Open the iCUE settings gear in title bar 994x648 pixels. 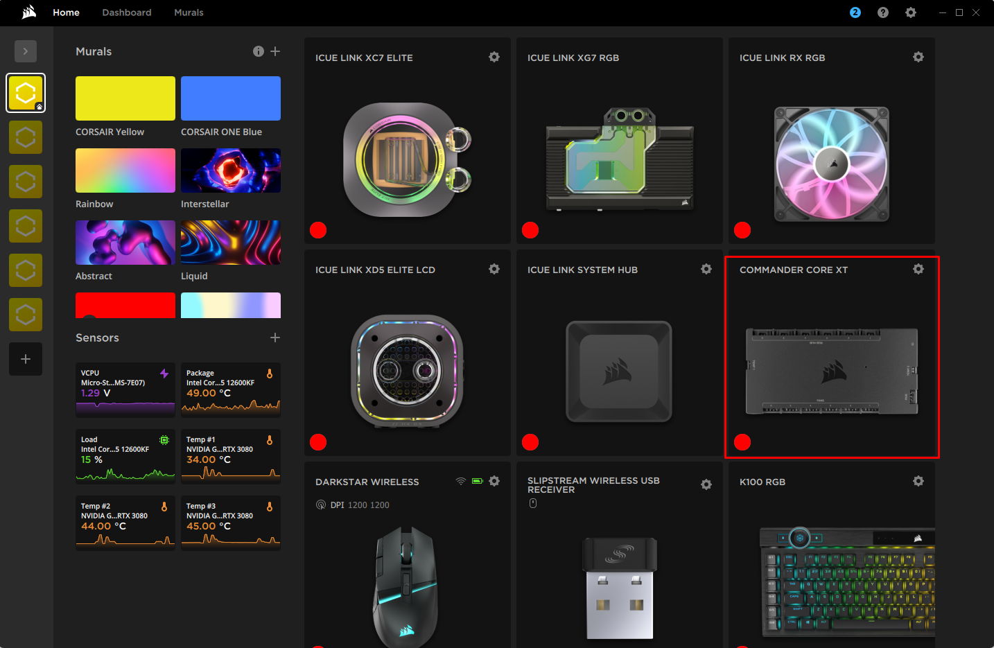coord(911,12)
